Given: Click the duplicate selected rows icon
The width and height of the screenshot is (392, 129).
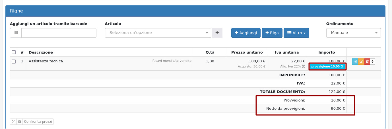Looking at the screenshot, I should point(13,122).
